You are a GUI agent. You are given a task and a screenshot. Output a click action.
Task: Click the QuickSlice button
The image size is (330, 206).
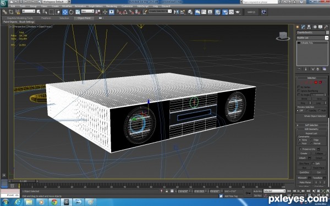coord(304,172)
